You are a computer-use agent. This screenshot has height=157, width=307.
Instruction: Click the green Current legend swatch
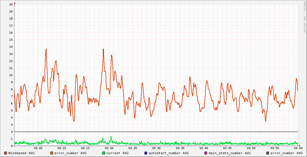click(104, 153)
